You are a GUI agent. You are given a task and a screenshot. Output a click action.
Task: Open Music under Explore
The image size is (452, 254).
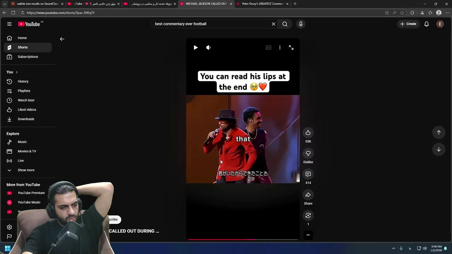pos(28,142)
